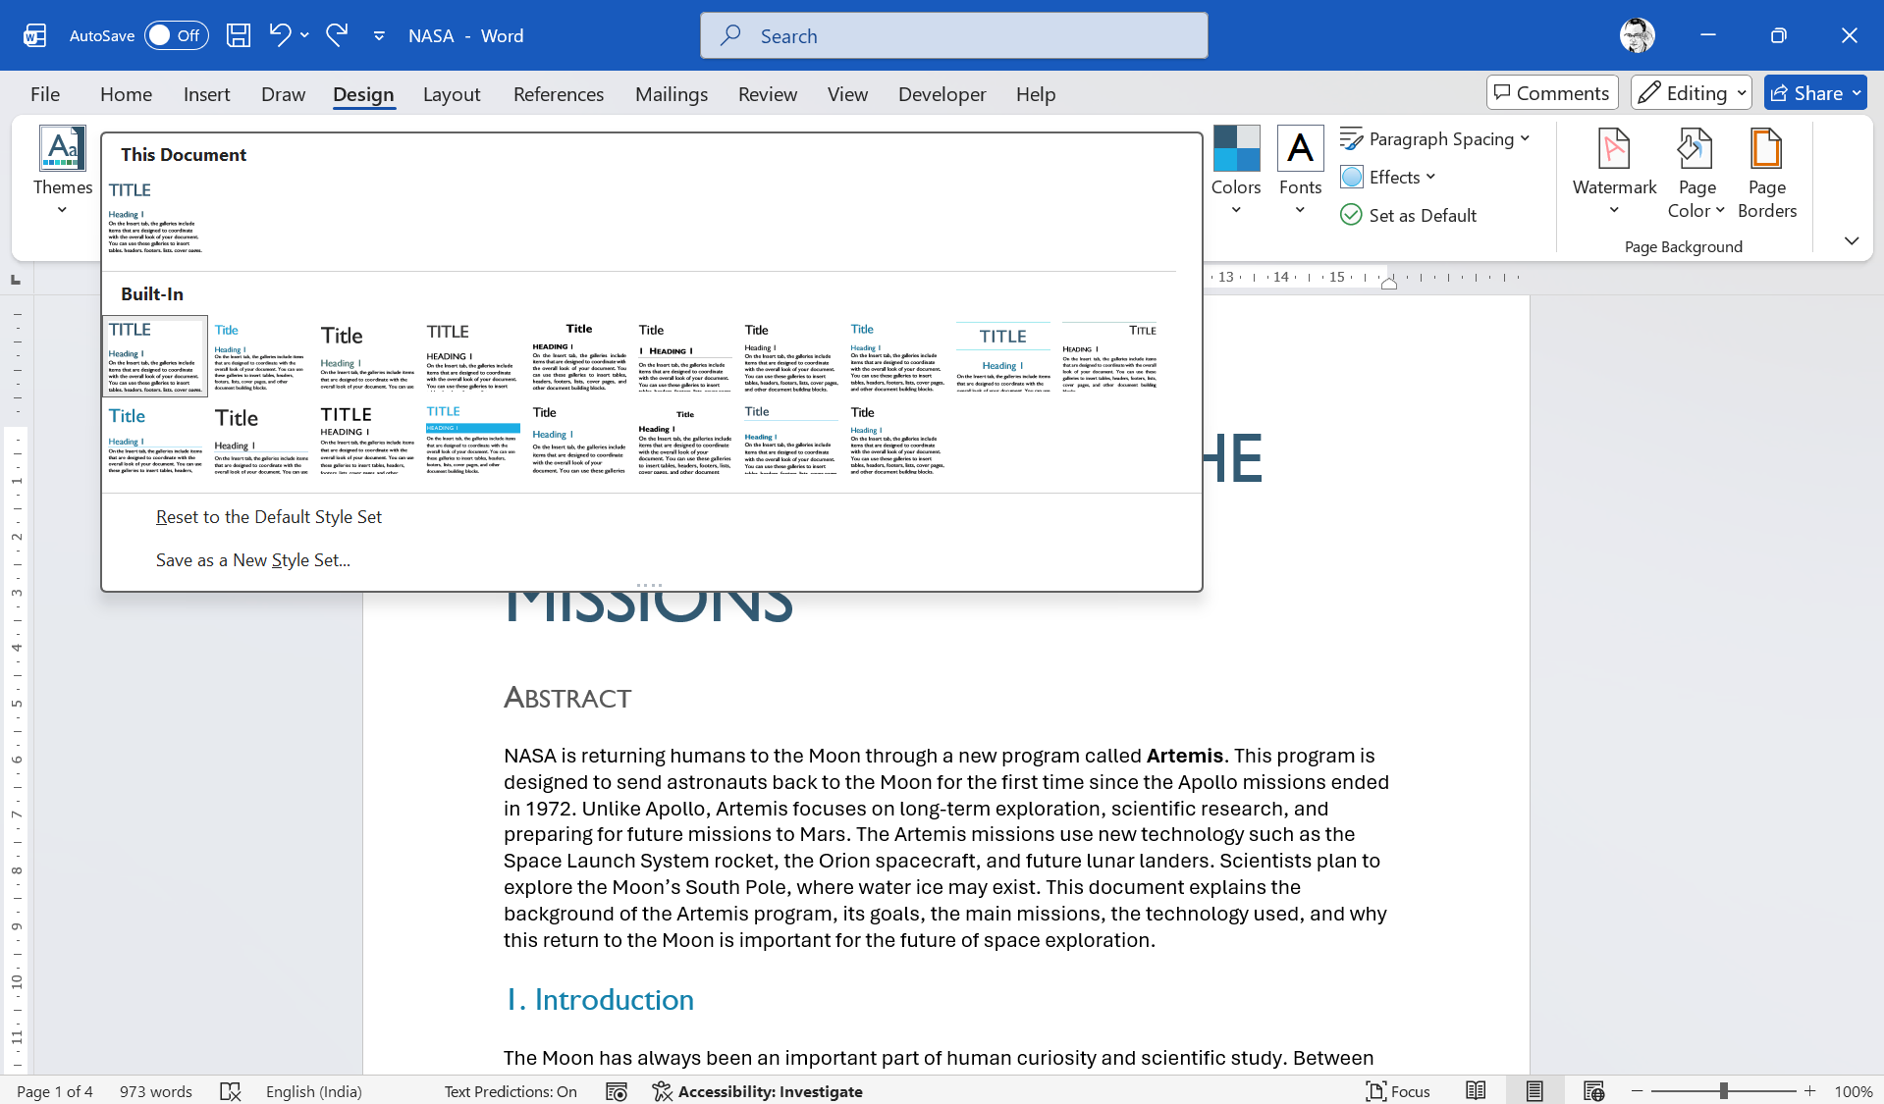Viewport: 1884px width, 1104px height.
Task: Click Reset to the Default Style Set
Action: coord(269,517)
